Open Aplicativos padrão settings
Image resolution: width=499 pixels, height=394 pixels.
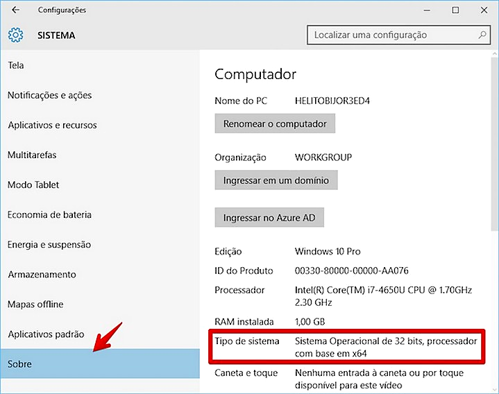(x=46, y=334)
